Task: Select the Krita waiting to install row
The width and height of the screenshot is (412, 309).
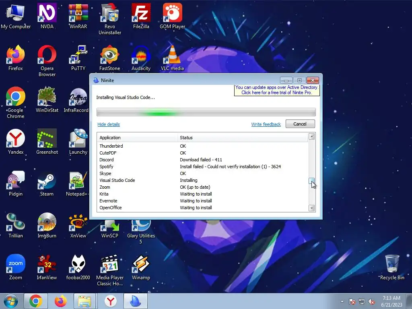Action: pyautogui.click(x=203, y=194)
